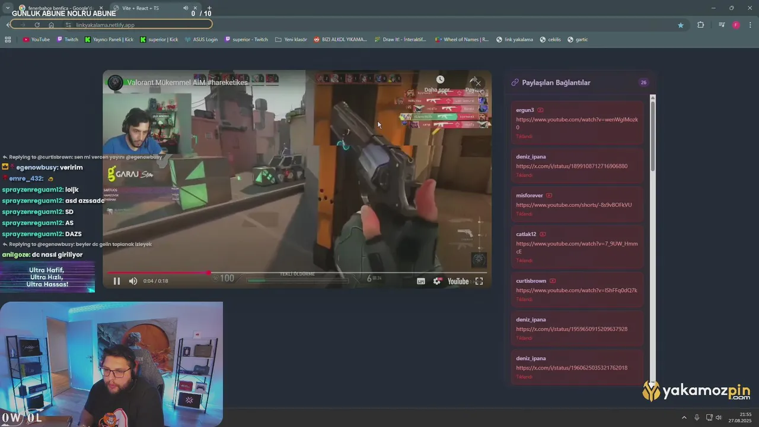
Task: Open deniz_ipana's x.com status 1960625035321762018
Action: click(572, 368)
